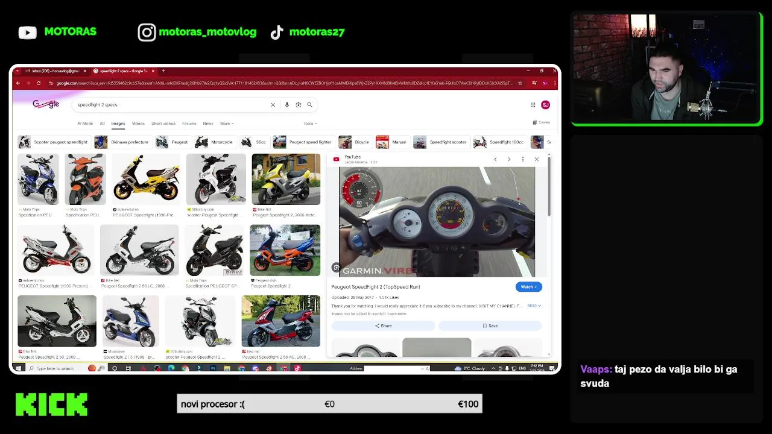The height and width of the screenshot is (434, 772).
Task: Filter by Motorcycle chip
Action: [215, 142]
